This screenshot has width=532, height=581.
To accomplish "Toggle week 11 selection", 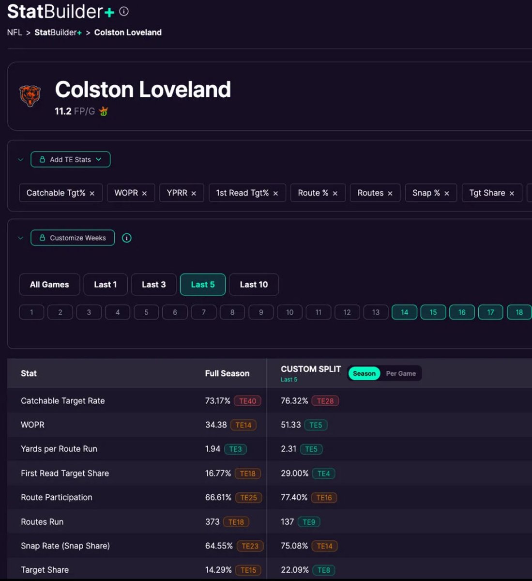I will (319, 312).
